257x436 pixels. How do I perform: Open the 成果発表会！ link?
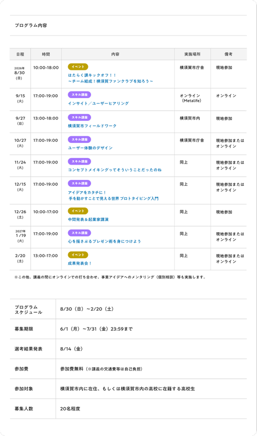(x=80, y=263)
